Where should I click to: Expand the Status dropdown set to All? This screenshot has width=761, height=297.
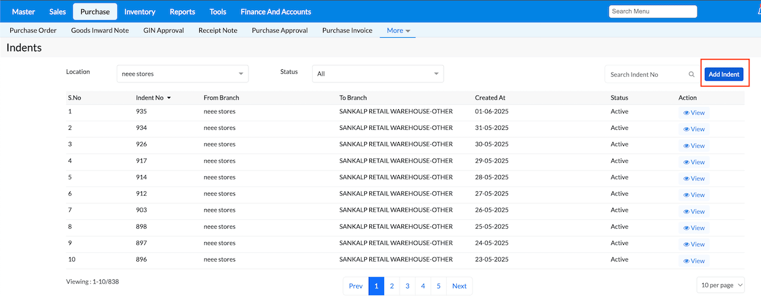tap(378, 74)
